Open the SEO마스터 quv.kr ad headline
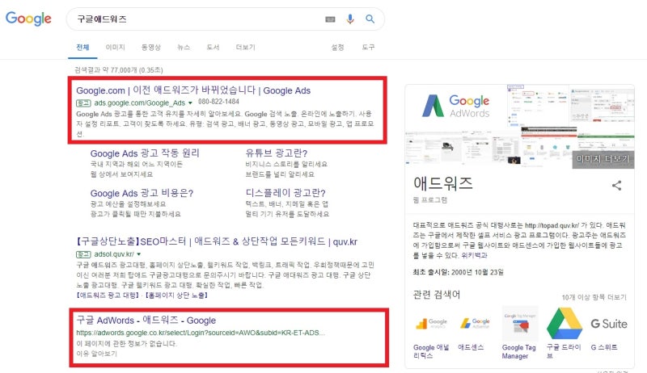Image resolution: width=647 pixels, height=373 pixels. tap(217, 241)
